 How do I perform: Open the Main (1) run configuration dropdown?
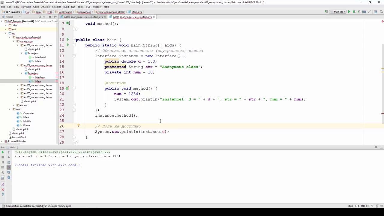[x=338, y=12]
